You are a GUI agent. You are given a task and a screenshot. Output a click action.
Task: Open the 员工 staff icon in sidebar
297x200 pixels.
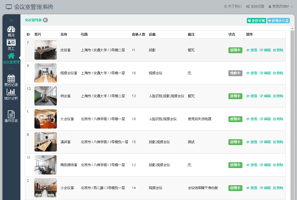tap(11, 43)
